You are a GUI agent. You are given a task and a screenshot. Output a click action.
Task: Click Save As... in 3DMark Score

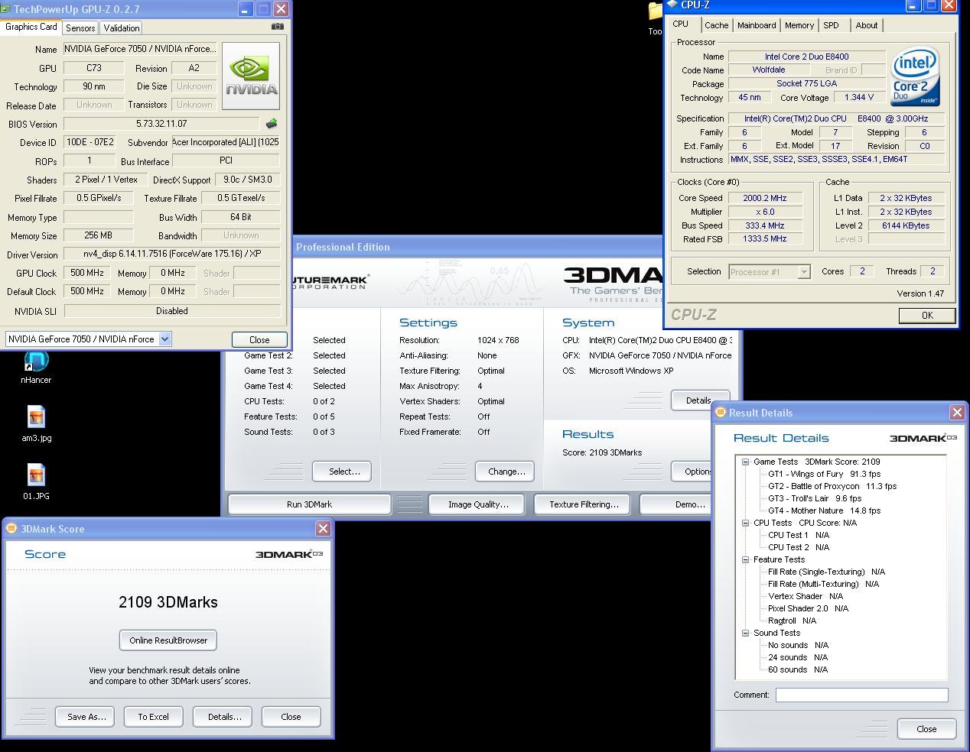[x=86, y=717]
